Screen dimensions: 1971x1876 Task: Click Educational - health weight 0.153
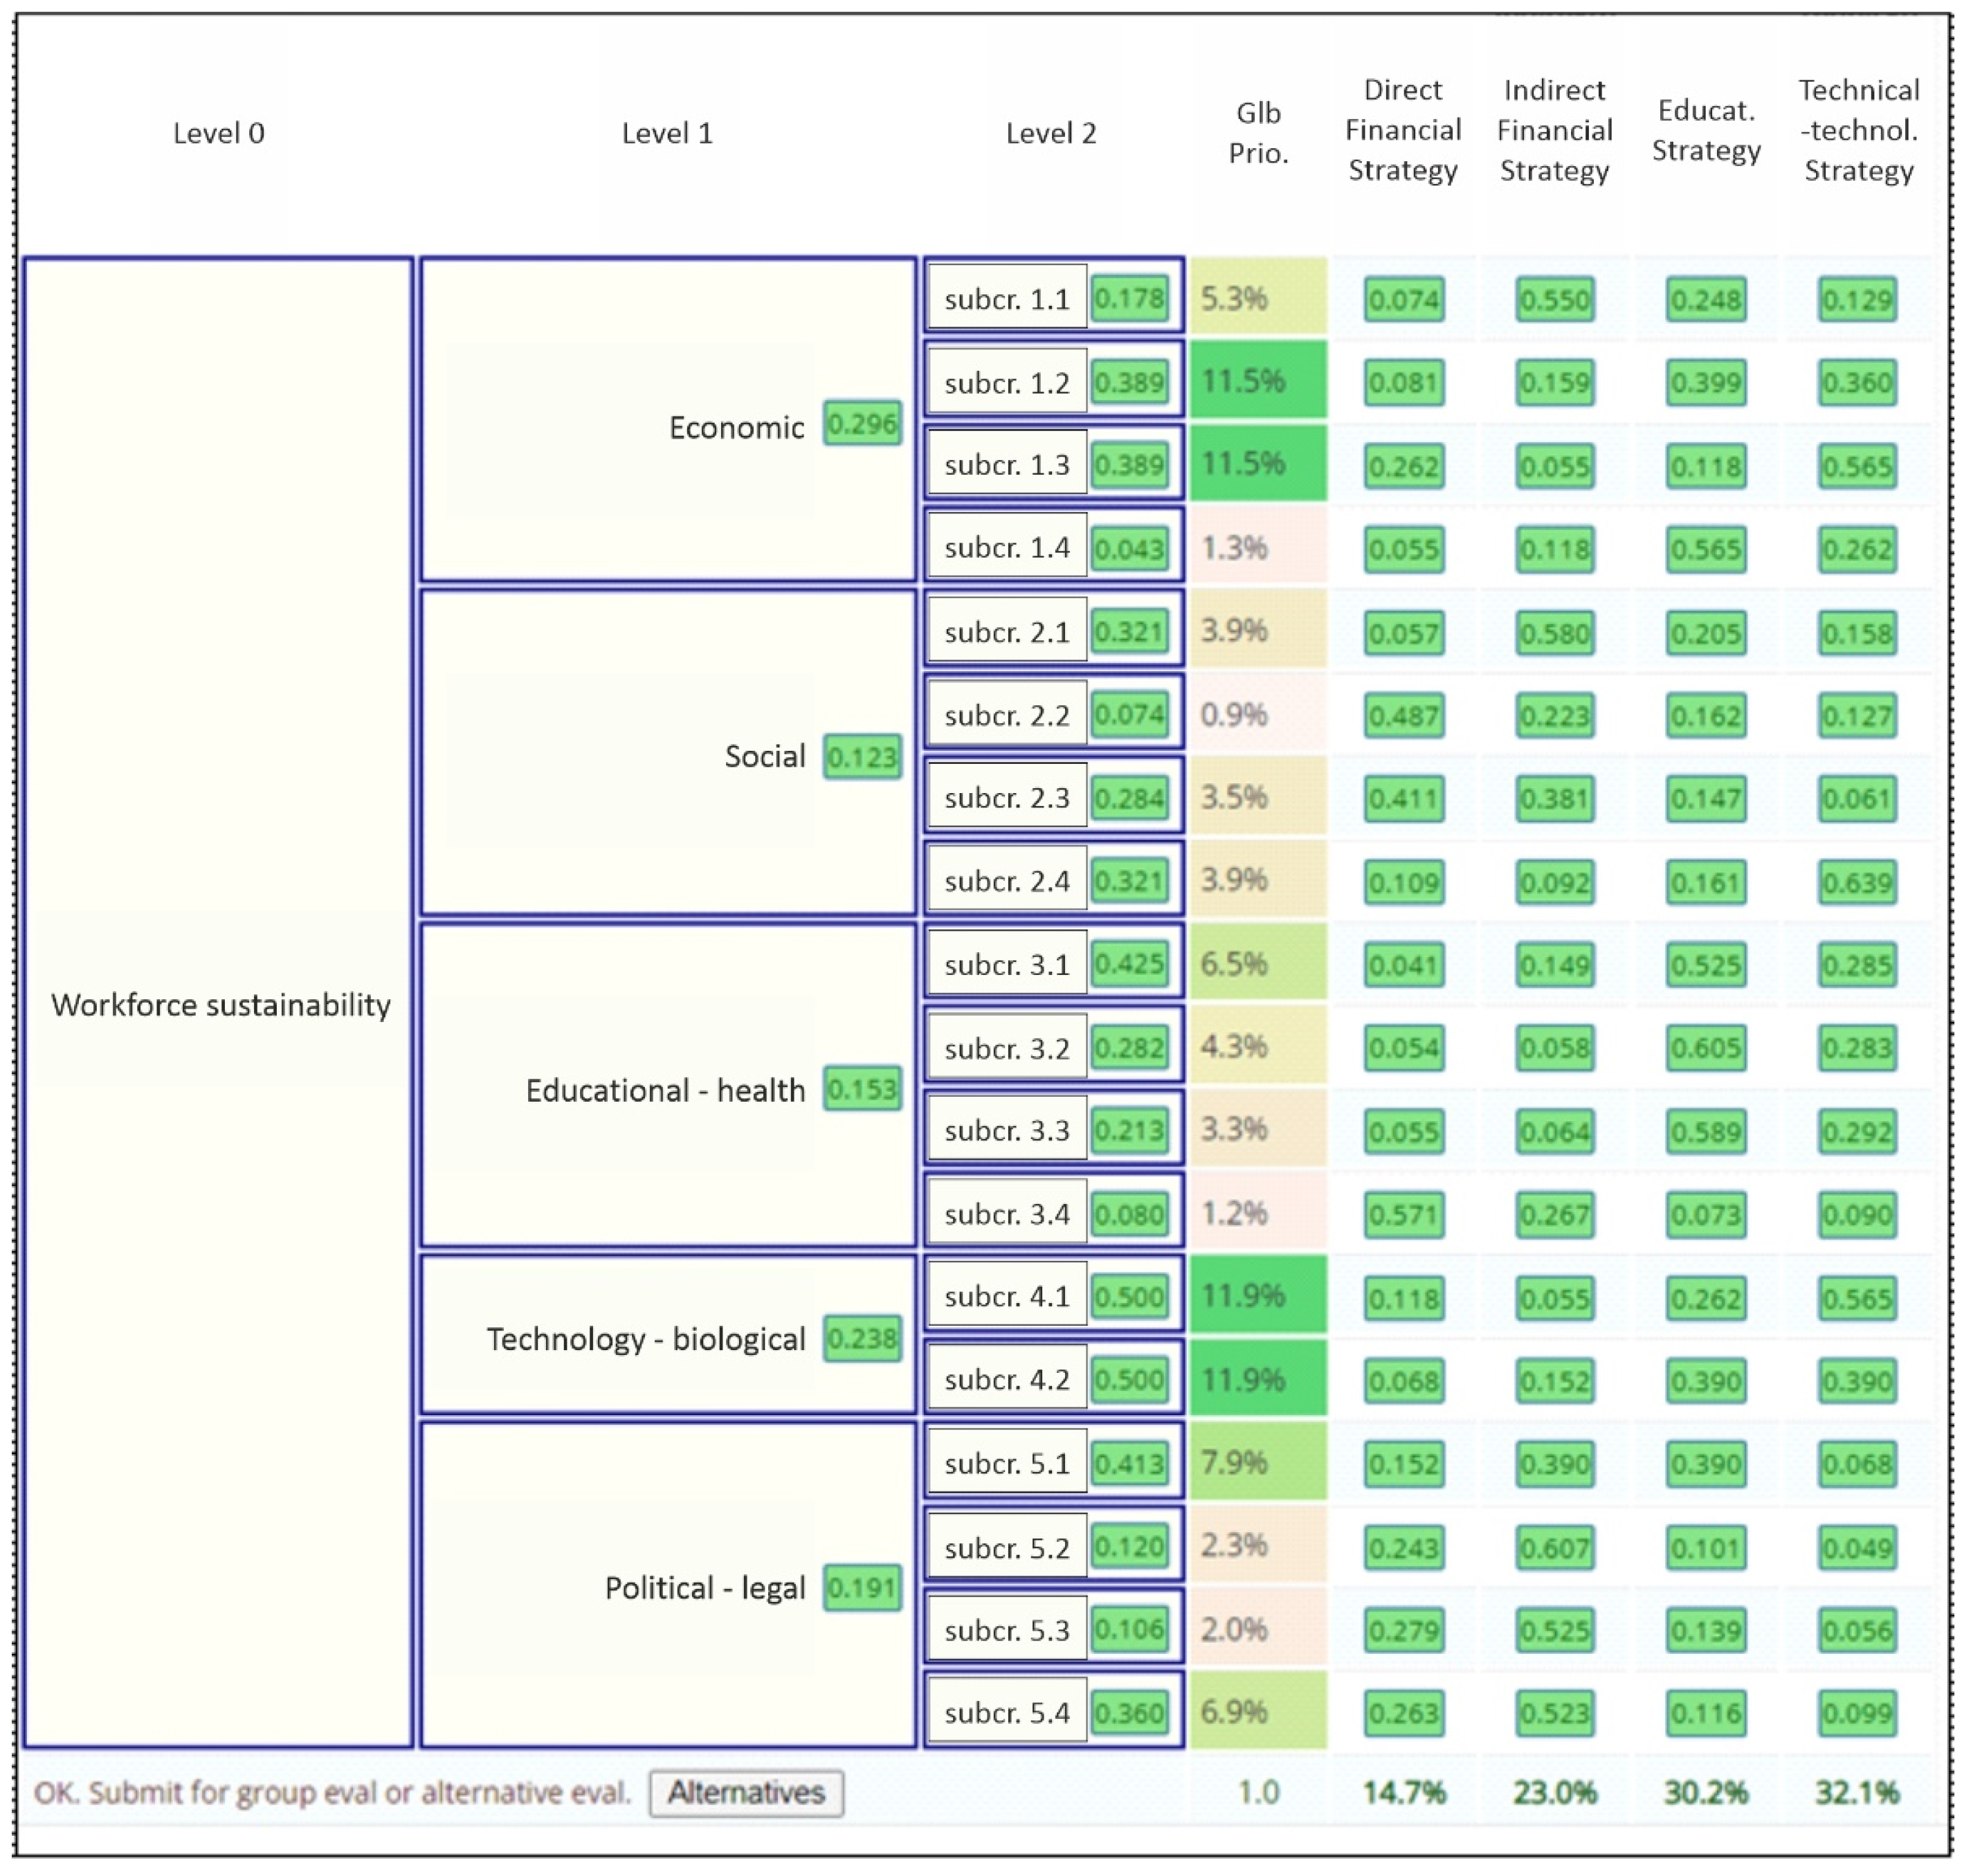click(x=862, y=1089)
